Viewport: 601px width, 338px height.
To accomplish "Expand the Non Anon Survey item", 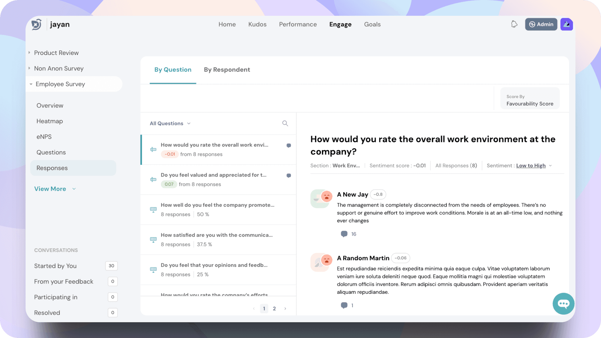I will 29,68.
